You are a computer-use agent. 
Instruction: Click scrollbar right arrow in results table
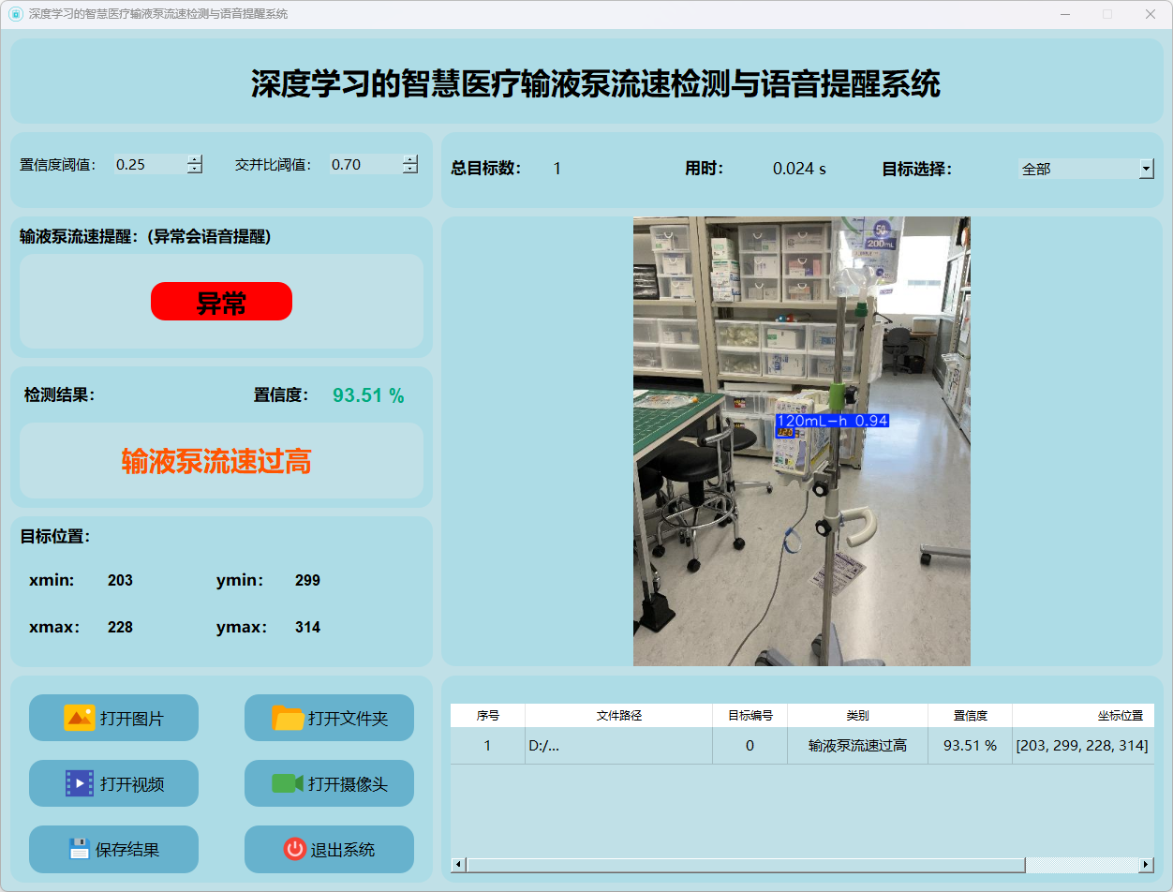[x=1146, y=865]
